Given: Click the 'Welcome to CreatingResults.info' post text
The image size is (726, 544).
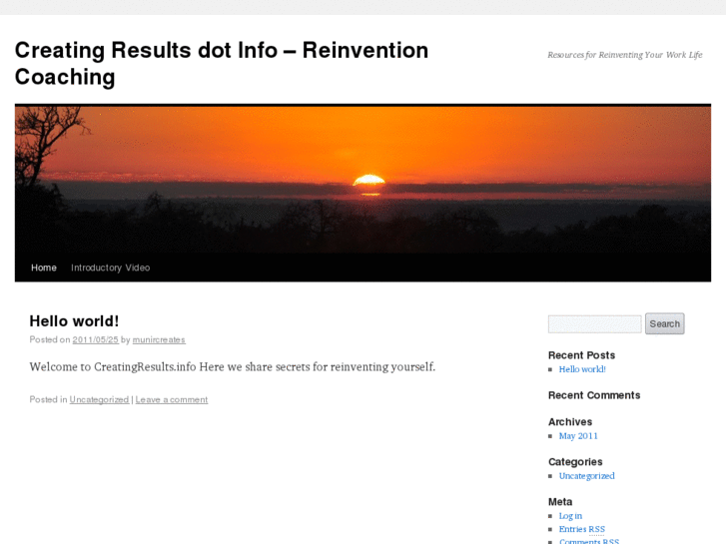Looking at the screenshot, I should click(x=233, y=366).
